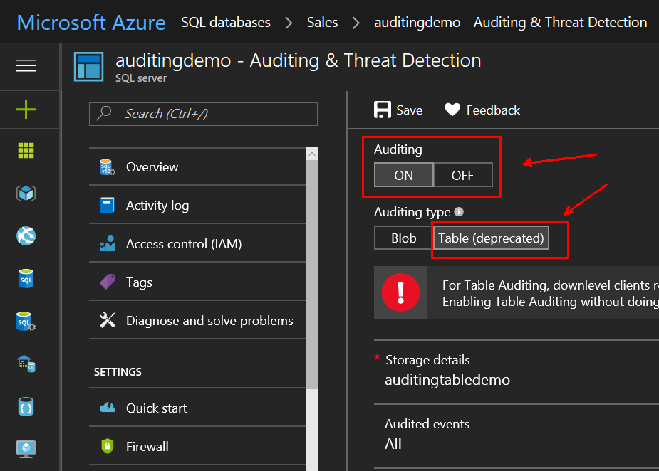The image size is (659, 471).
Task: Click the green plus New resource icon
Action: point(26,109)
